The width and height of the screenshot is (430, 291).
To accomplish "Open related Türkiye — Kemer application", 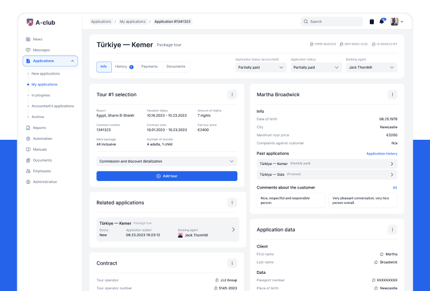I will click(168, 229).
